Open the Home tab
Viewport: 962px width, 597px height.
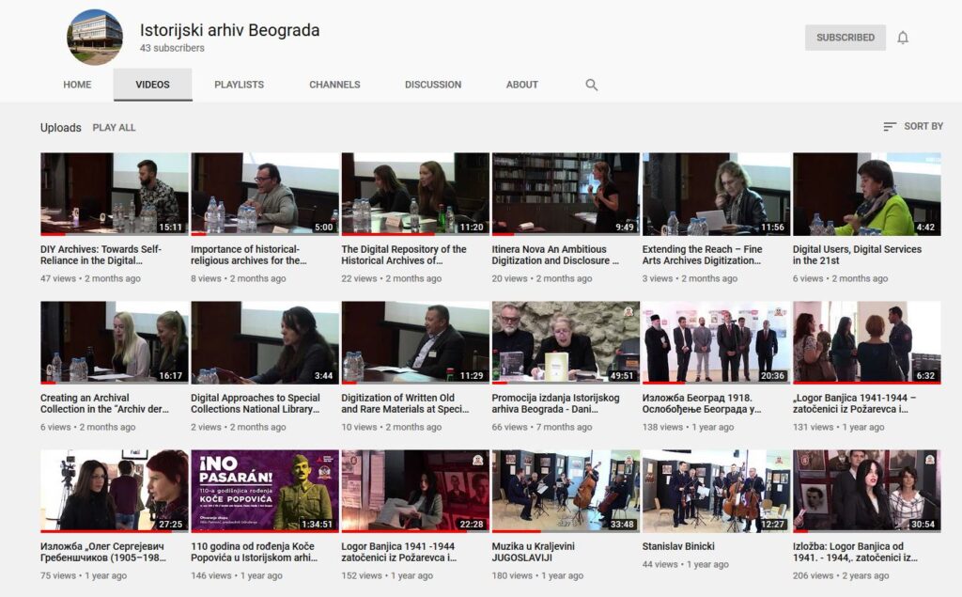coord(77,85)
